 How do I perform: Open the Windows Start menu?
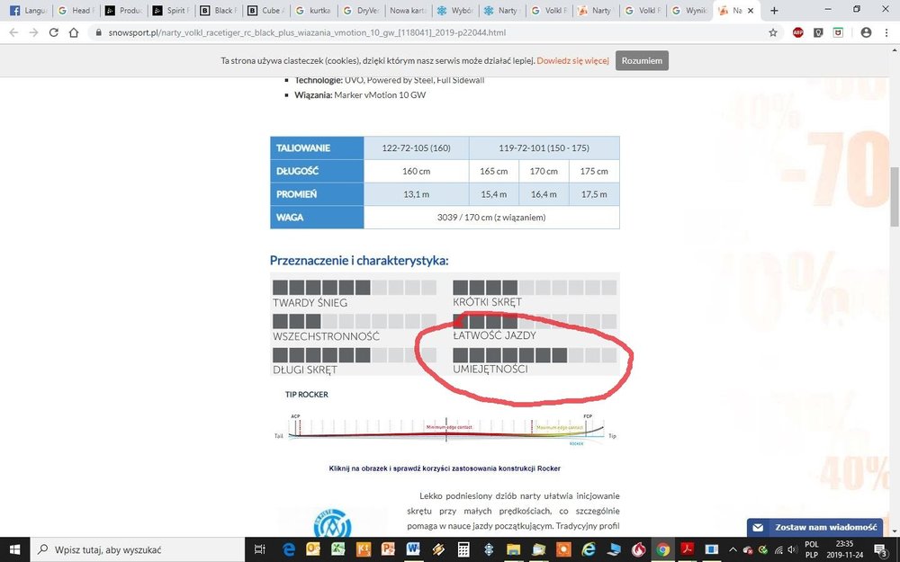click(14, 549)
